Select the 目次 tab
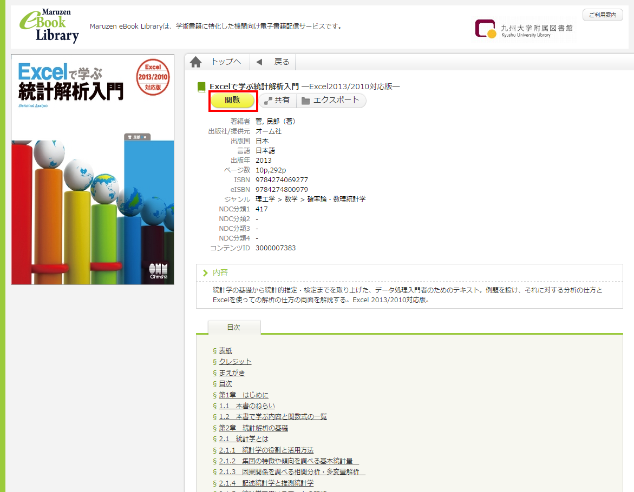 pos(234,327)
